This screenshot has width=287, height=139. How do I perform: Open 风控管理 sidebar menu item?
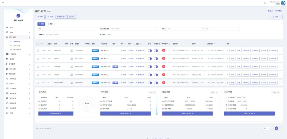pos(18,108)
